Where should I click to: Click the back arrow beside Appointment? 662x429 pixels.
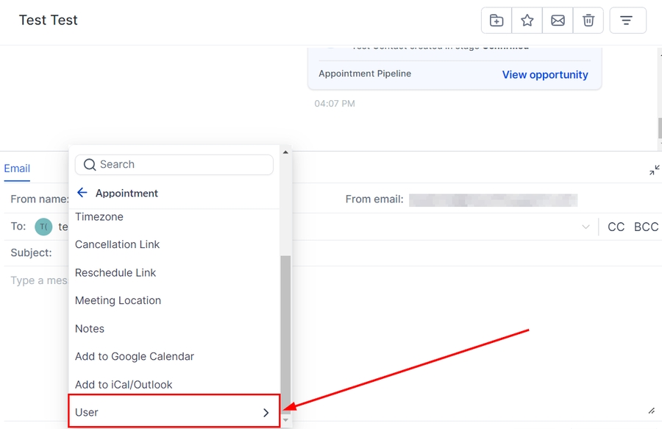point(82,193)
